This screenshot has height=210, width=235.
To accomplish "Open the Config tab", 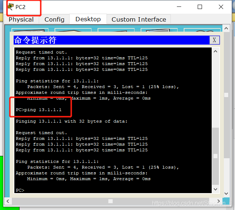I will [54, 19].
